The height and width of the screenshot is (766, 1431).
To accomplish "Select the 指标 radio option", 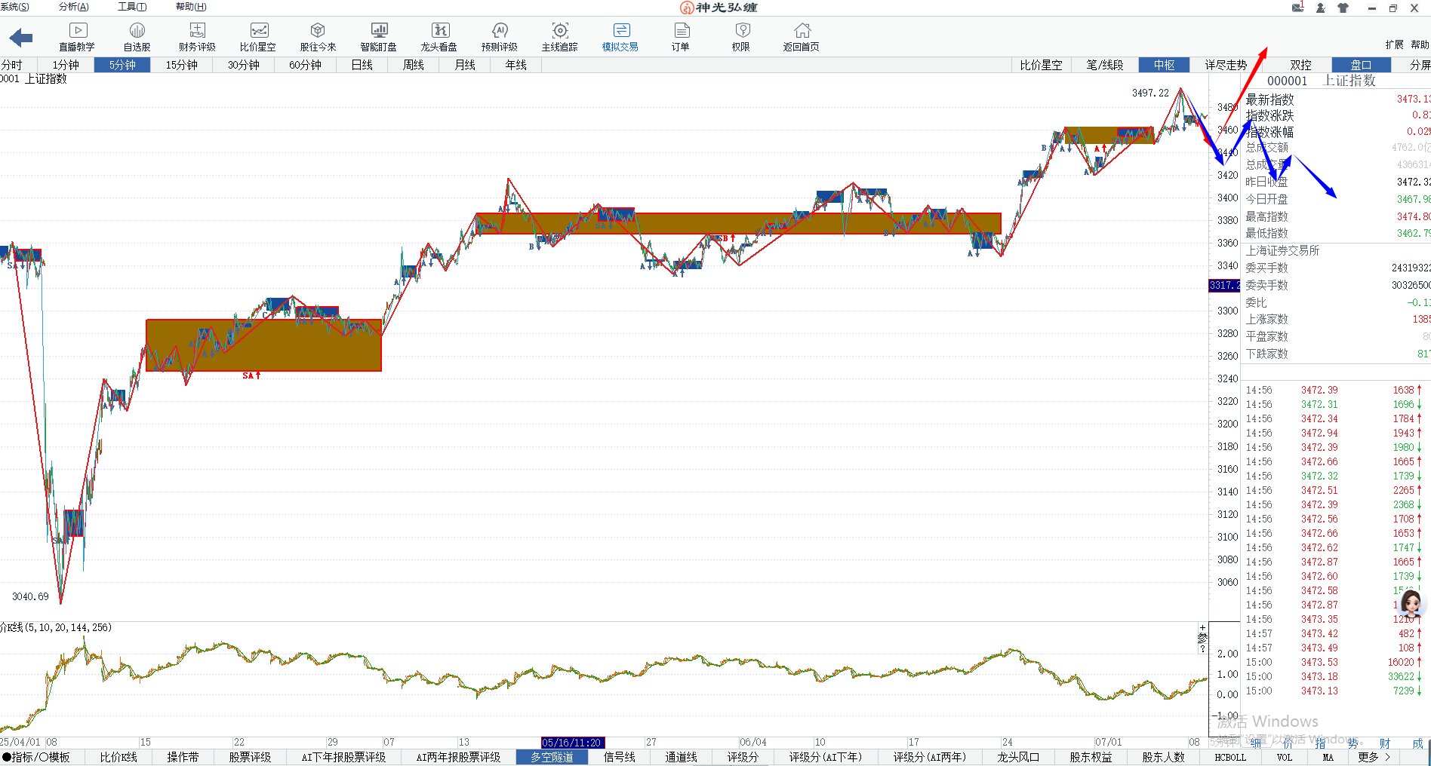I will [7, 757].
